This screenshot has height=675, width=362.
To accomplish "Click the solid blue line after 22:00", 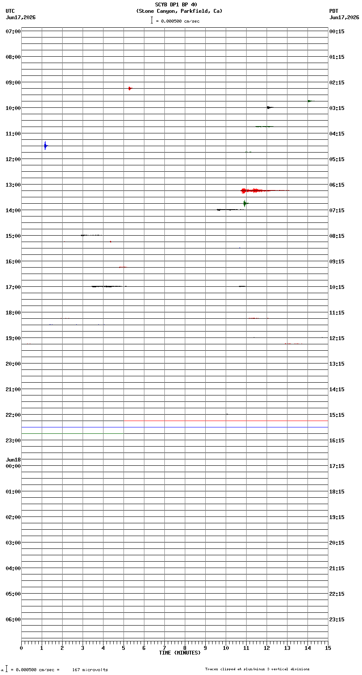I will point(175,427).
